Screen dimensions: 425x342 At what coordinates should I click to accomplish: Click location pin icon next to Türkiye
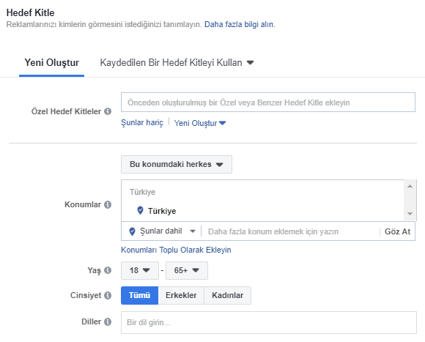140,210
